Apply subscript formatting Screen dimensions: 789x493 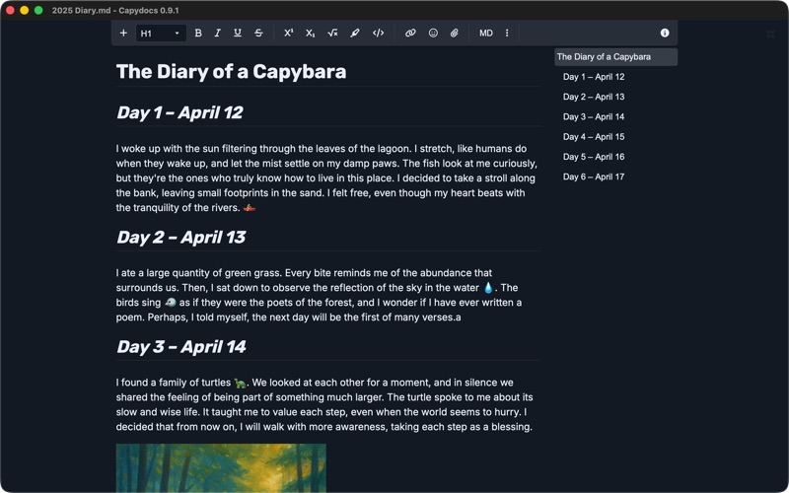310,34
